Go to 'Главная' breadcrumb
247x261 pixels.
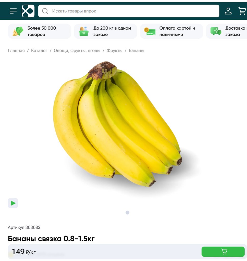(16, 50)
